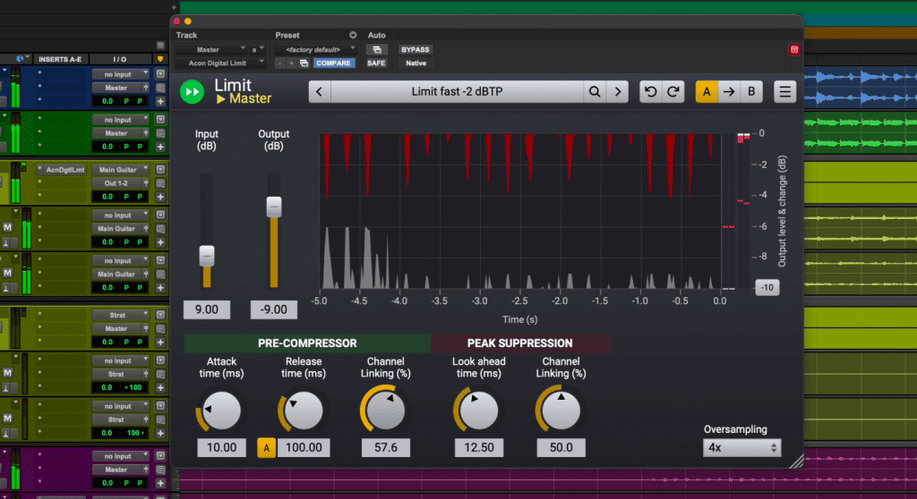Click the Preset settings minus button
This screenshot has height=499, width=917.
[280, 63]
